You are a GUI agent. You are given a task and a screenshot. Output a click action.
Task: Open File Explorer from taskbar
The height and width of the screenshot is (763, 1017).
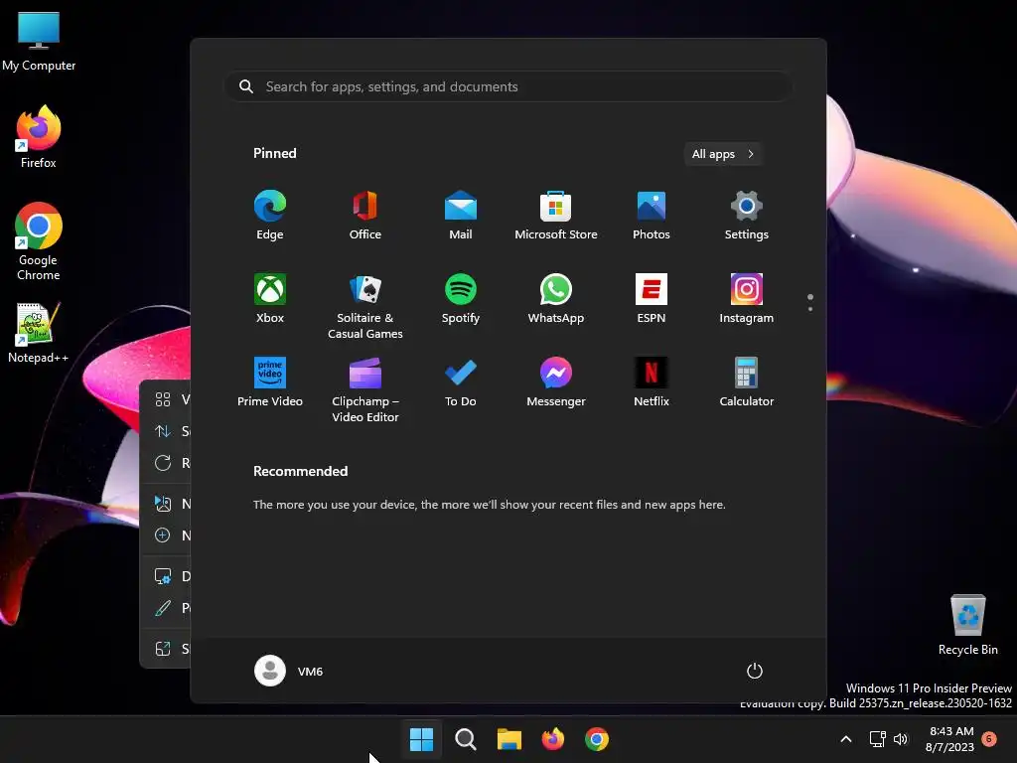point(509,739)
